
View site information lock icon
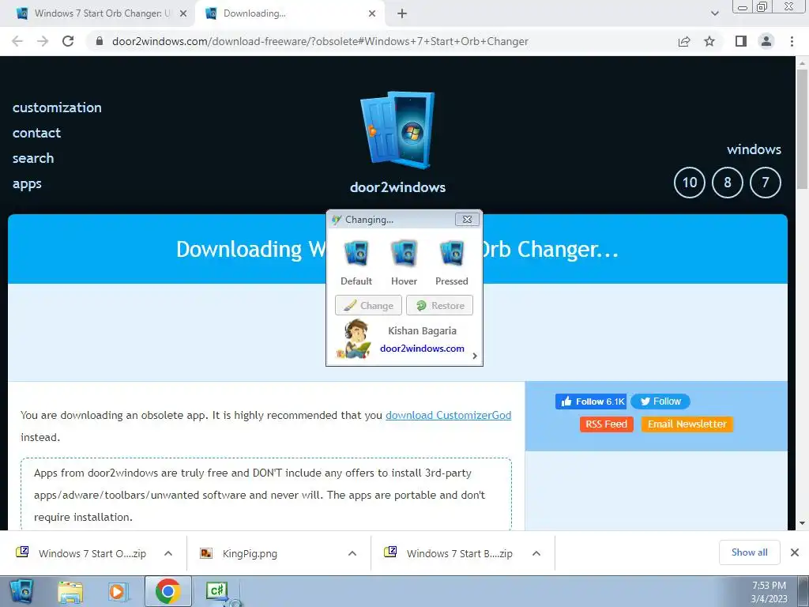tap(100, 41)
